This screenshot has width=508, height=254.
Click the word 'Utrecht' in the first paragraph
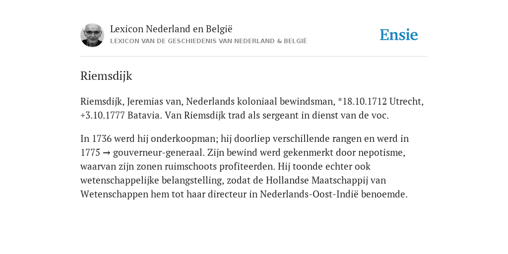(406, 101)
